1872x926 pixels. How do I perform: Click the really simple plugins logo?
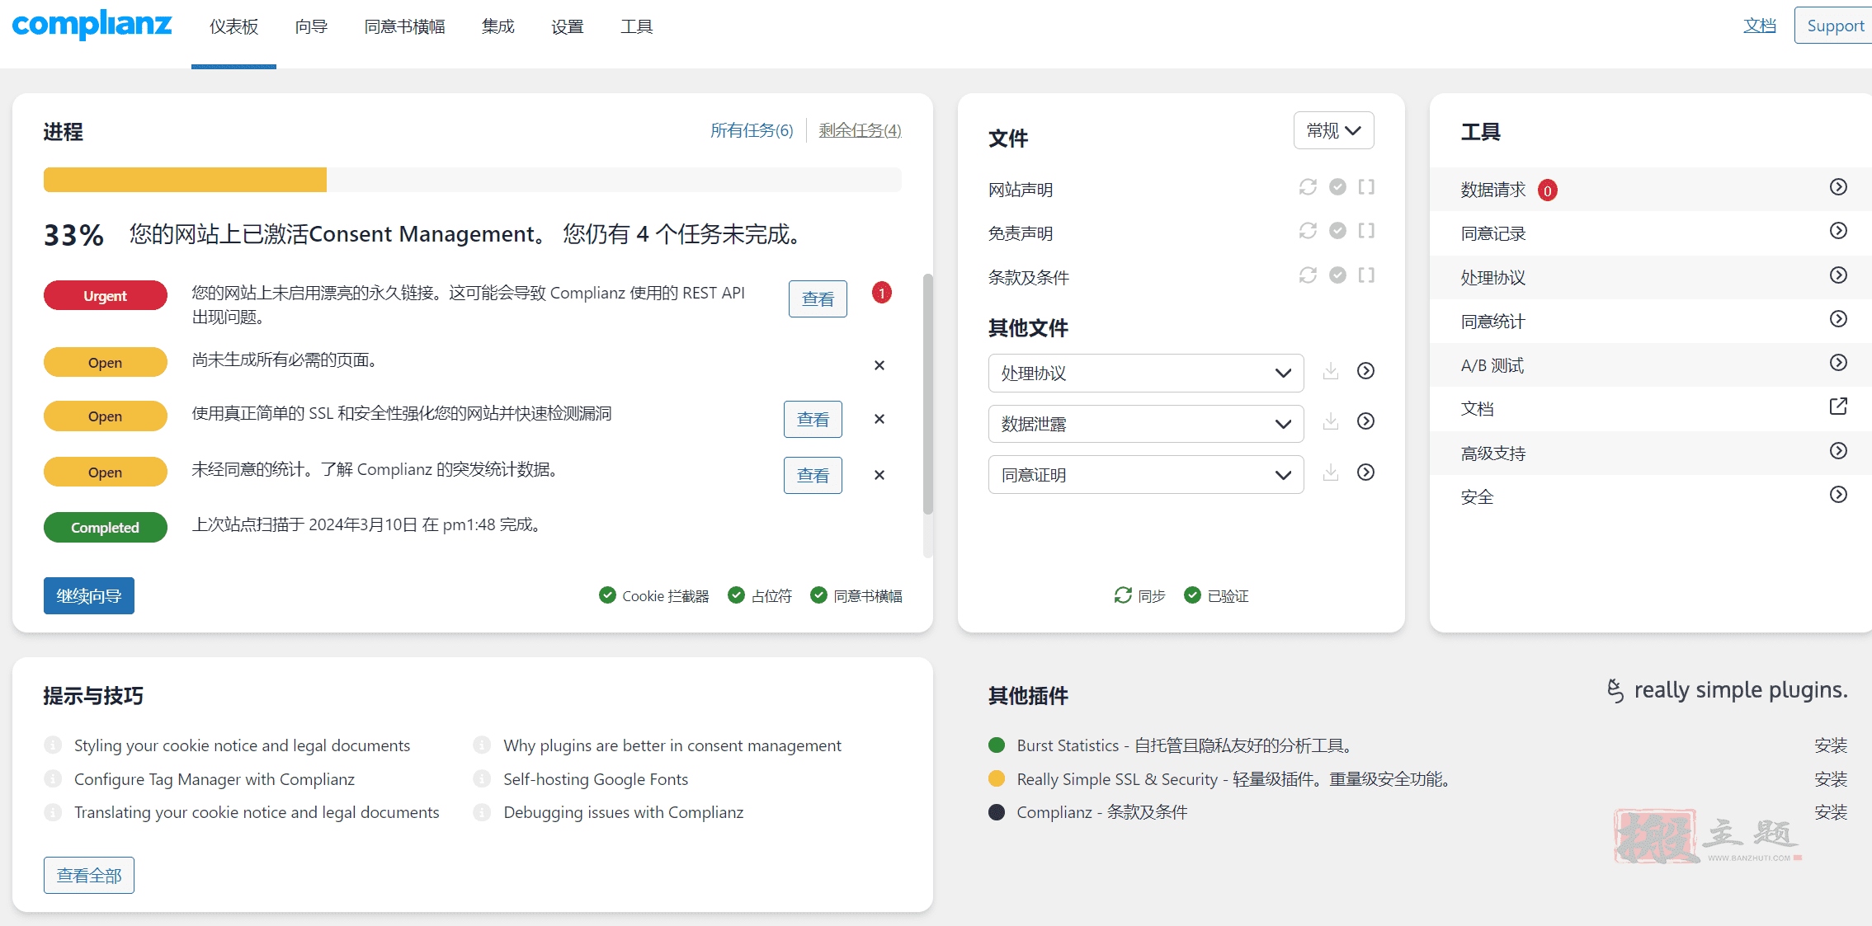[x=1727, y=690]
